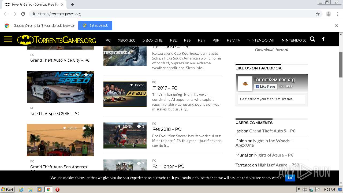The image size is (343, 193).
Task: Select the PS4 menu item
Action: (202, 40)
